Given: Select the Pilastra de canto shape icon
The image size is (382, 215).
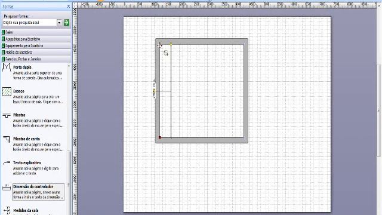Looking at the screenshot, I should 7,139.
